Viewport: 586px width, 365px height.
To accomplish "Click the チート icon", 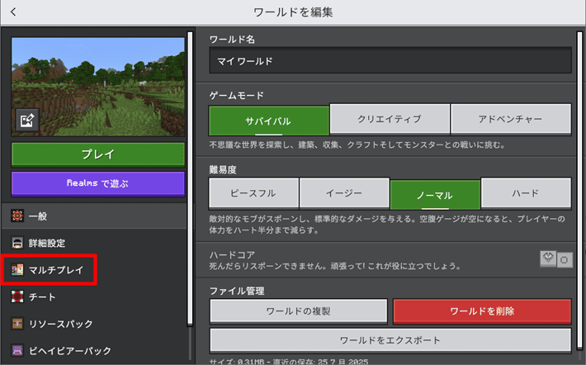I will (x=17, y=296).
